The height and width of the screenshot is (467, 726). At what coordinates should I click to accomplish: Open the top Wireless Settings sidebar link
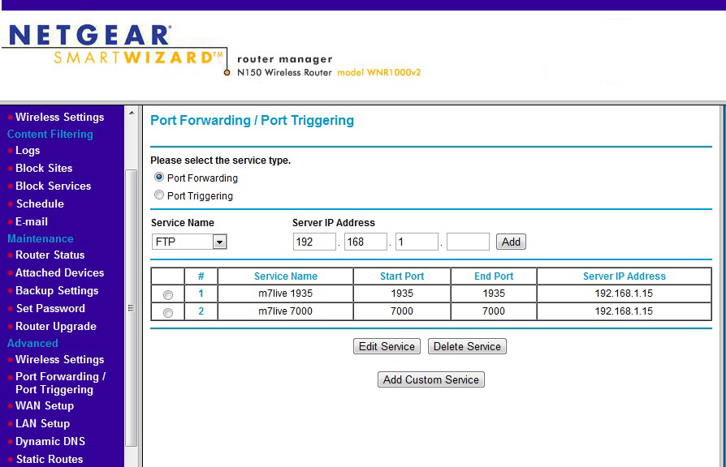point(60,117)
